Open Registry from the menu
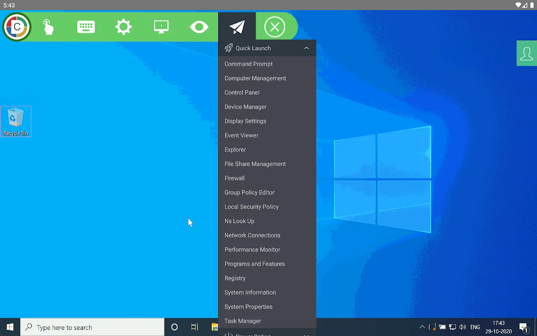Image resolution: width=537 pixels, height=336 pixels. tap(235, 278)
